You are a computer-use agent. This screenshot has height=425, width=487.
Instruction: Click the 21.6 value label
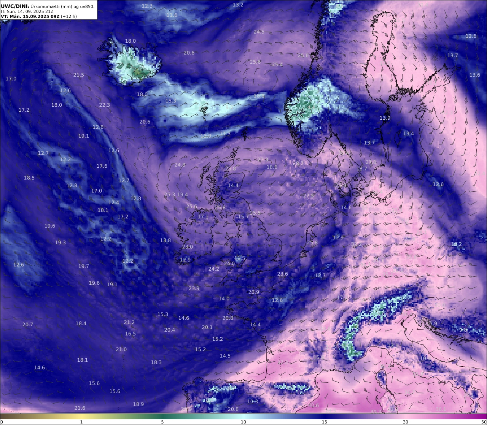pos(80,408)
